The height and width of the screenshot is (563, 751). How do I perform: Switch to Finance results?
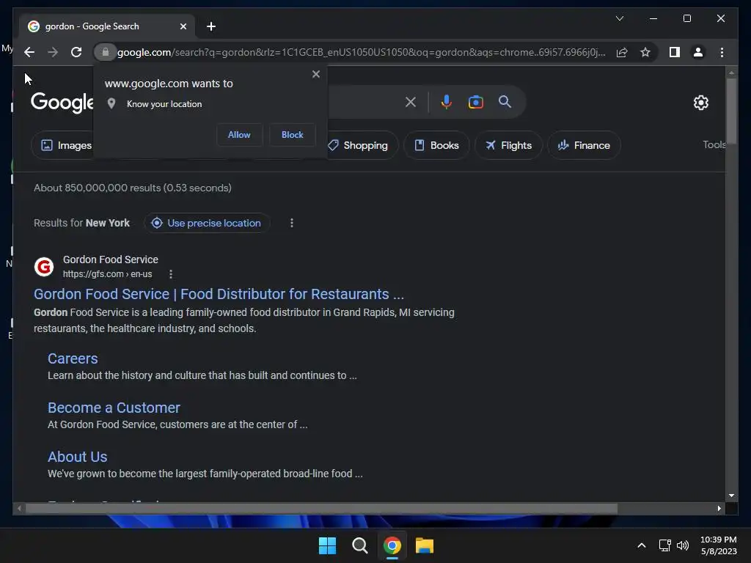[x=584, y=146]
